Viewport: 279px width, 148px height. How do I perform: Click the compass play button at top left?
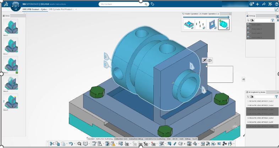point(16,6)
